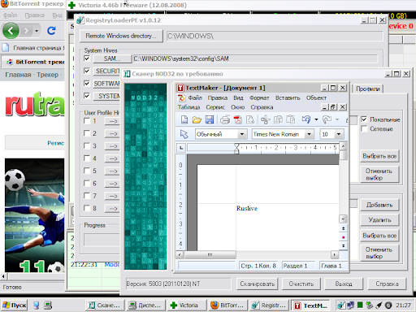Expand the font size 10 dropdown
Viewport: 416px width, 312px height.
[x=339, y=134]
